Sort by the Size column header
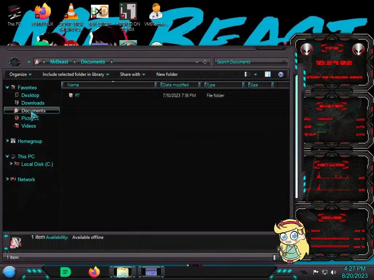Screen dimensions: 374x280 (x=260, y=85)
